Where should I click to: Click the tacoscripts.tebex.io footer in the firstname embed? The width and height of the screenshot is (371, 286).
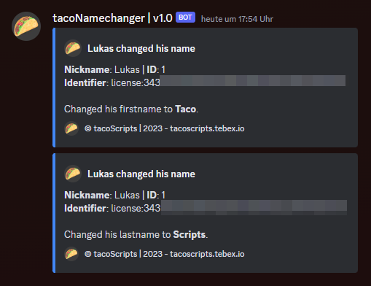click(x=207, y=128)
